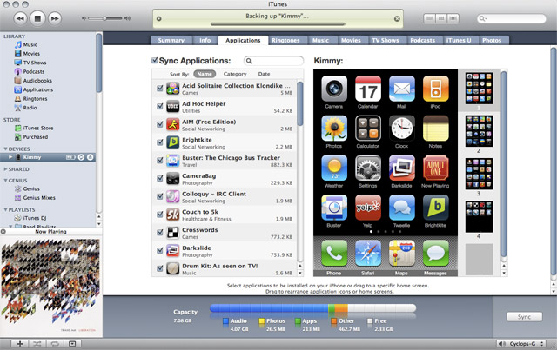Select the Maps dock icon
The image size is (557, 350).
click(x=402, y=254)
